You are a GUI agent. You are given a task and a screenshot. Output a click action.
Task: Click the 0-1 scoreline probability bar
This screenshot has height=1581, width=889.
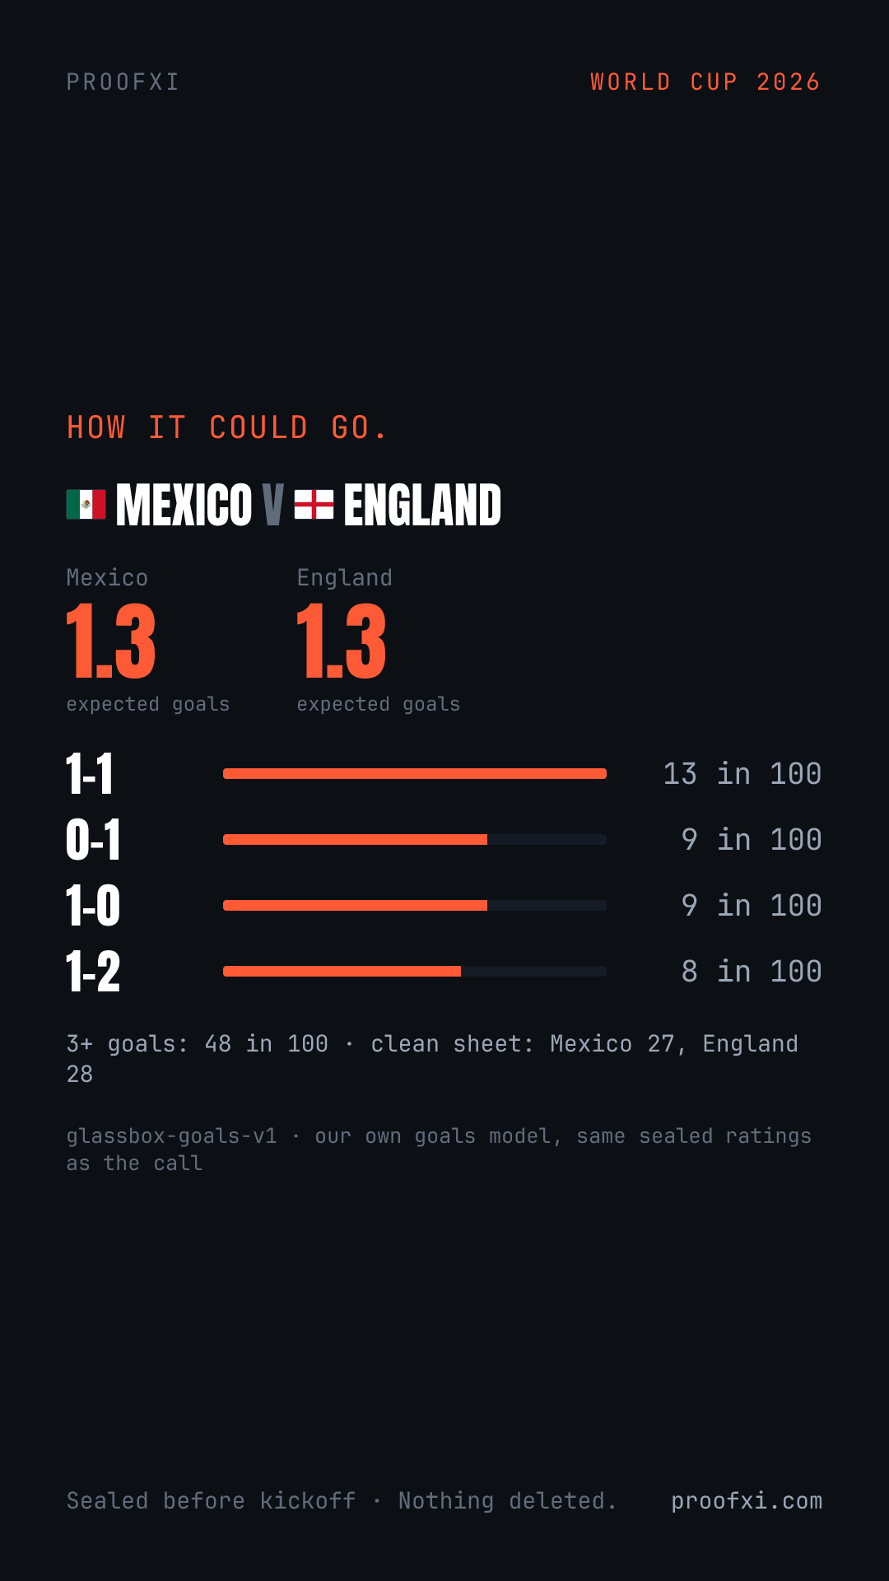(415, 839)
